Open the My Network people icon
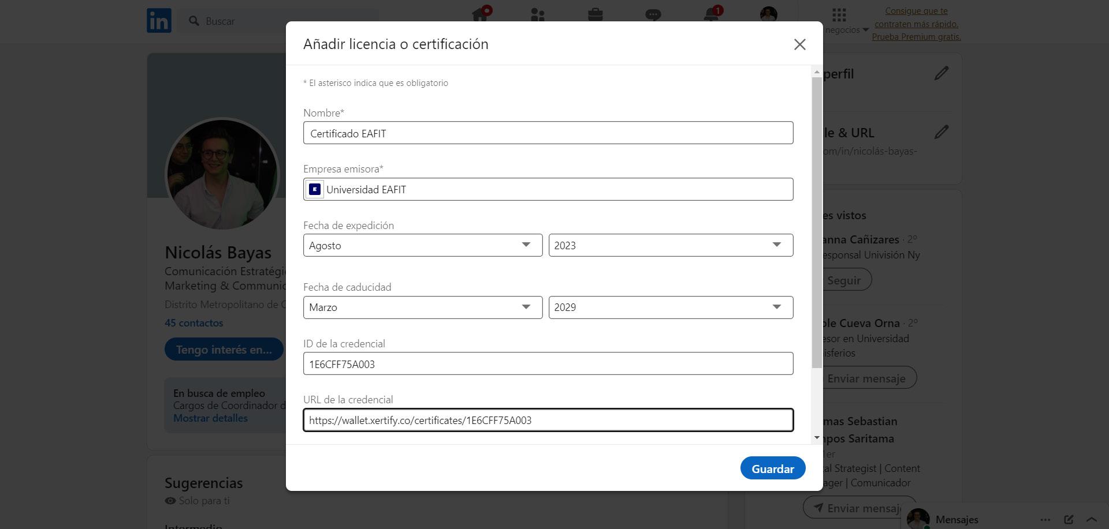 538,15
